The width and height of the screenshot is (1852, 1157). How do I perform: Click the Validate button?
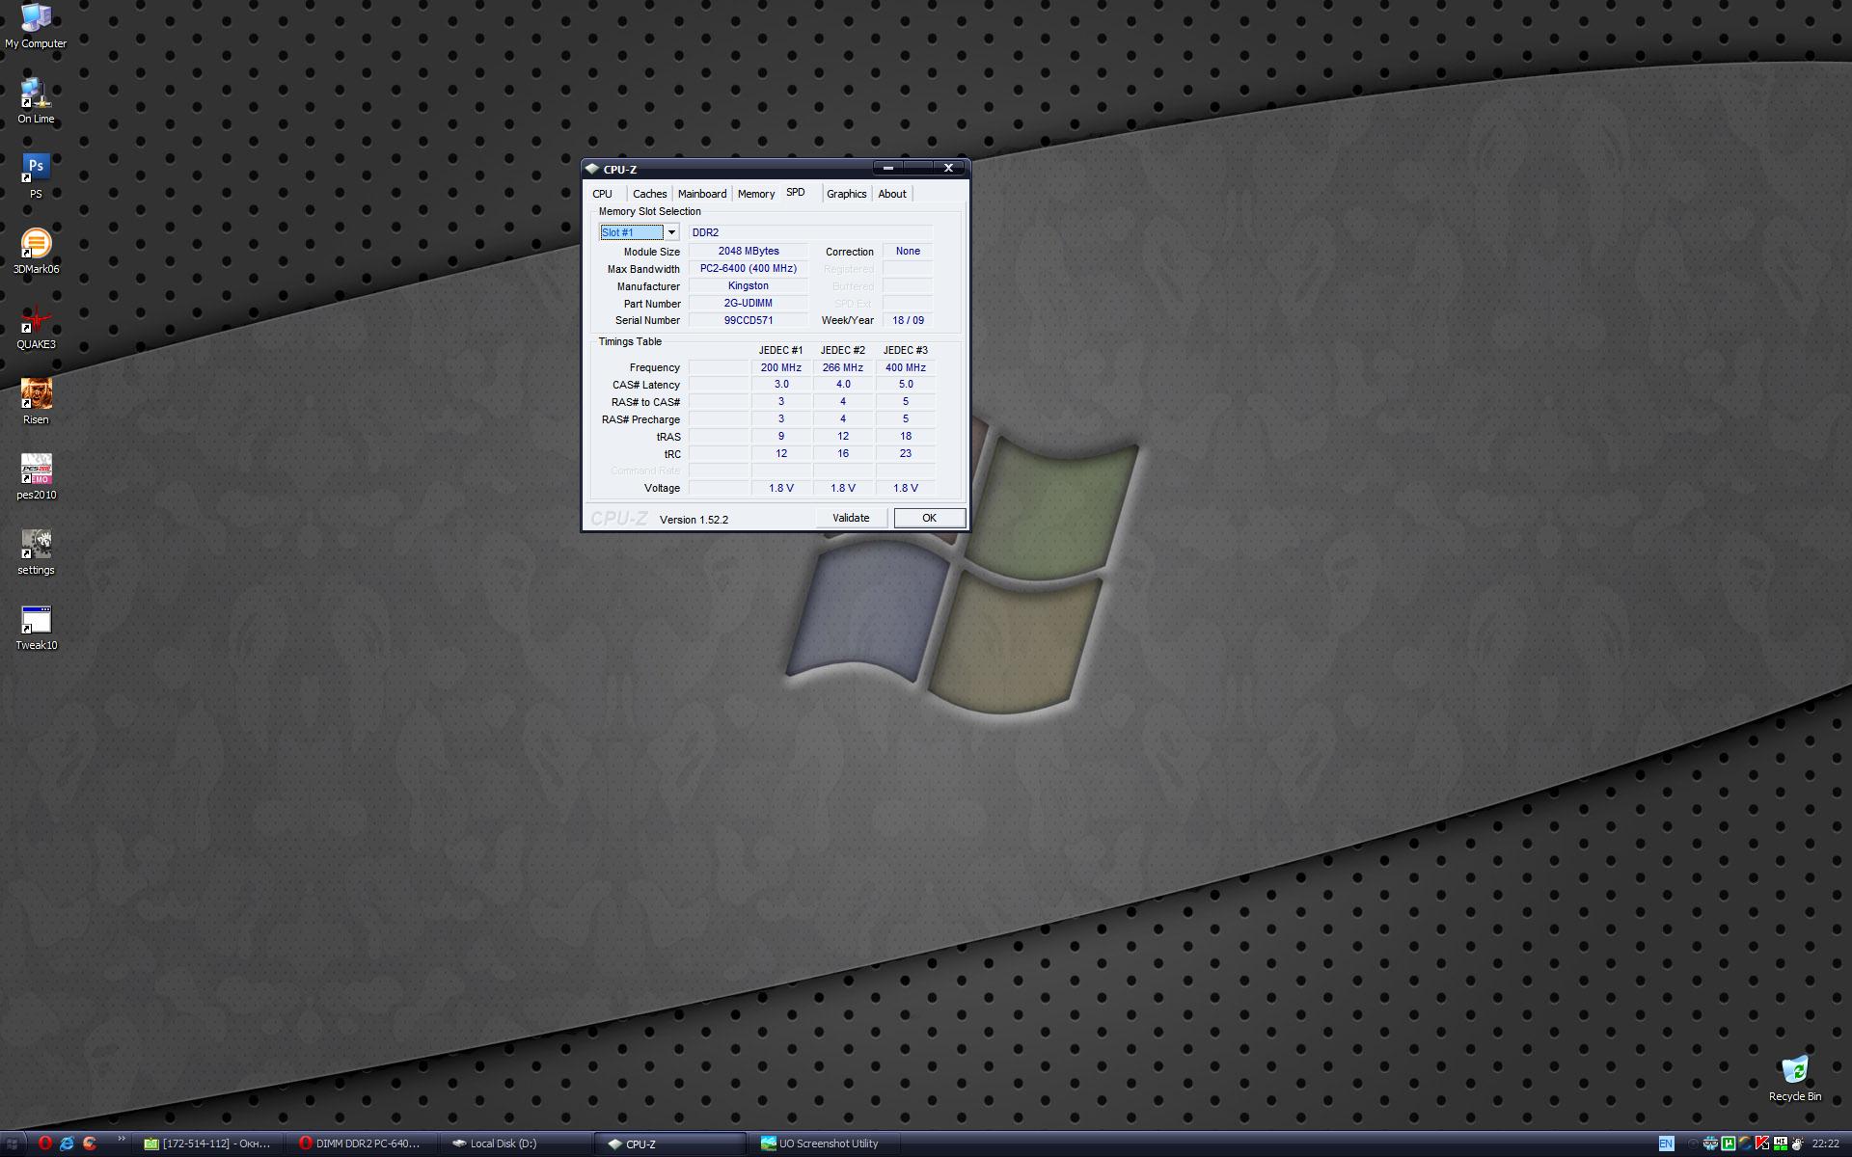click(851, 518)
